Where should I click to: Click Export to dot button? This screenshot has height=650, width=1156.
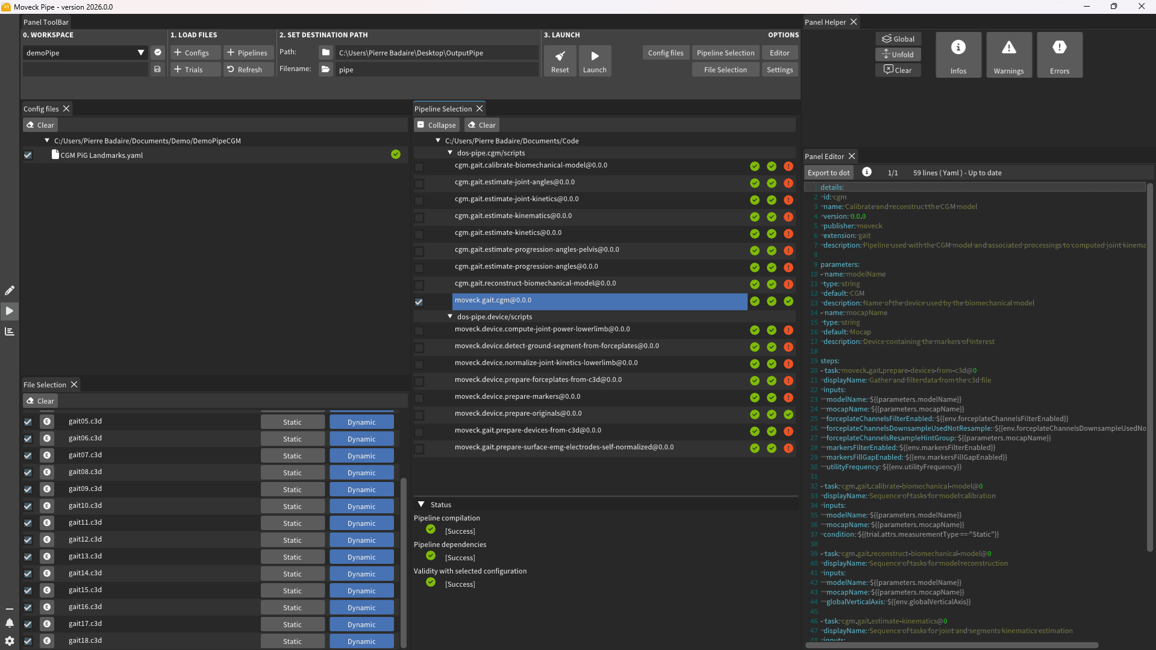click(829, 172)
